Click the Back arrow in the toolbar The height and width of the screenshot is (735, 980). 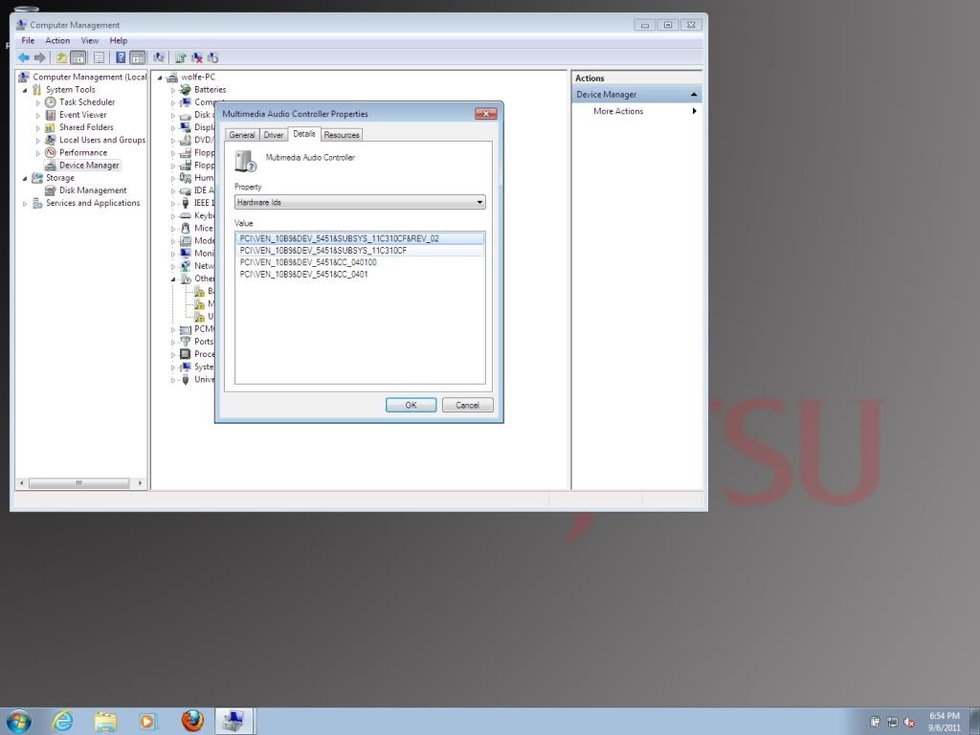click(23, 57)
